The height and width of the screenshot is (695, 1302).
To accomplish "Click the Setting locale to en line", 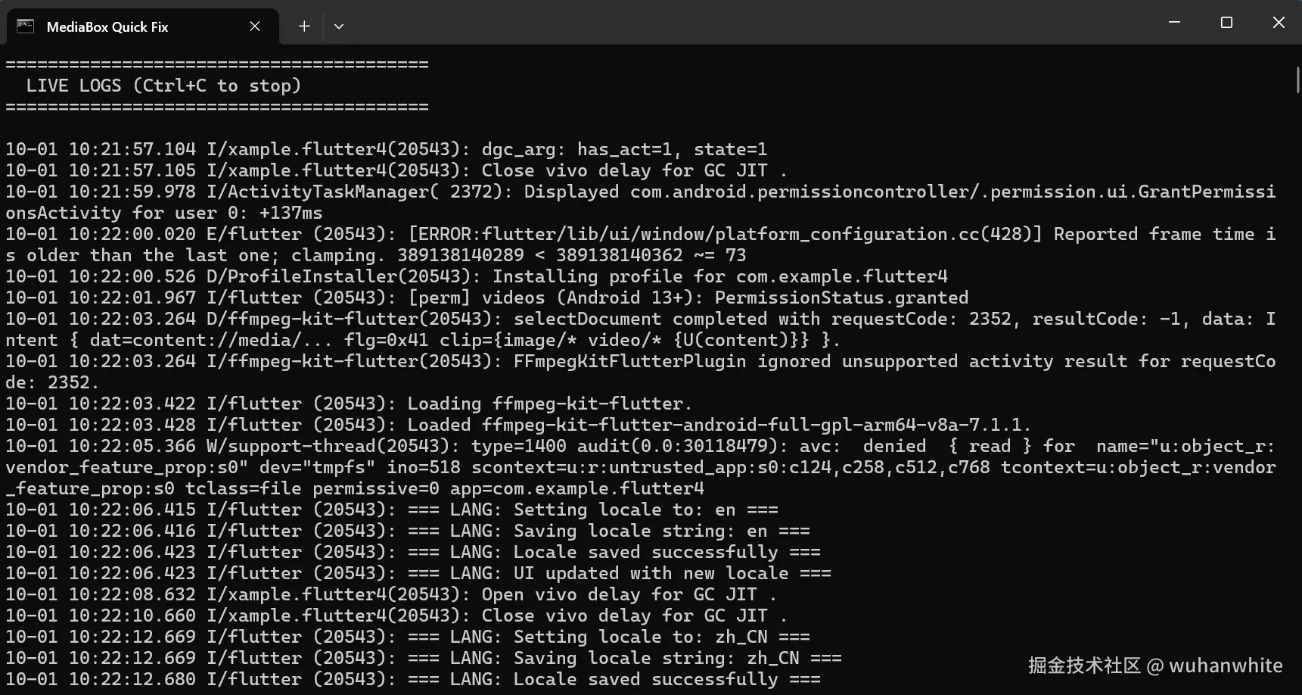I will coord(391,510).
